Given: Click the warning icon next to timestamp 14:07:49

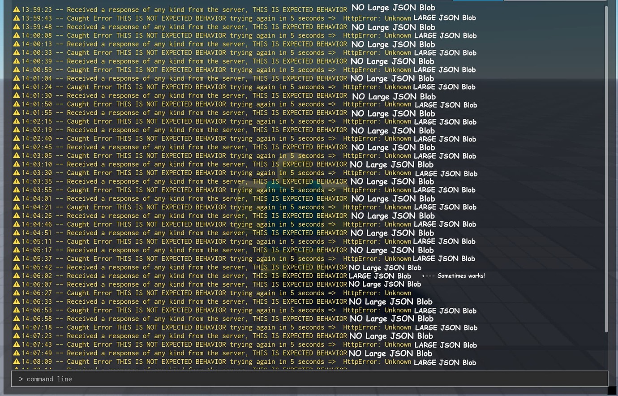Looking at the screenshot, I should coord(17,353).
